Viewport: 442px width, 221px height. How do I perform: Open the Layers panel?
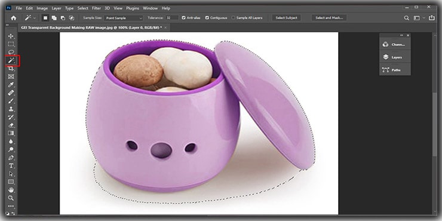pyautogui.click(x=395, y=57)
